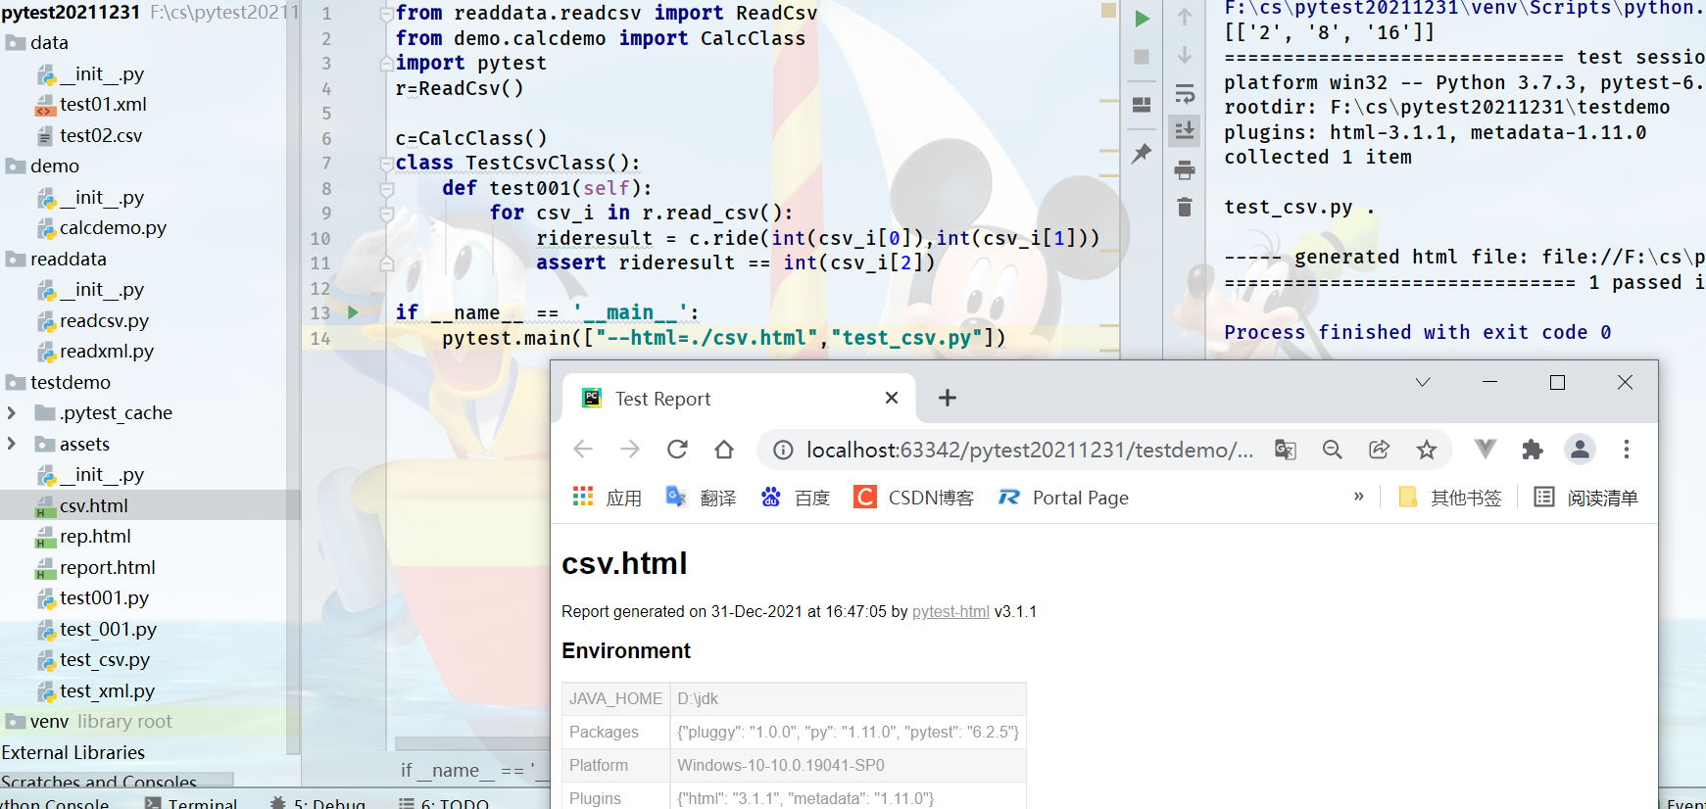The height and width of the screenshot is (809, 1706).
Task: Jump down the stack trace arrow
Action: click(1185, 55)
